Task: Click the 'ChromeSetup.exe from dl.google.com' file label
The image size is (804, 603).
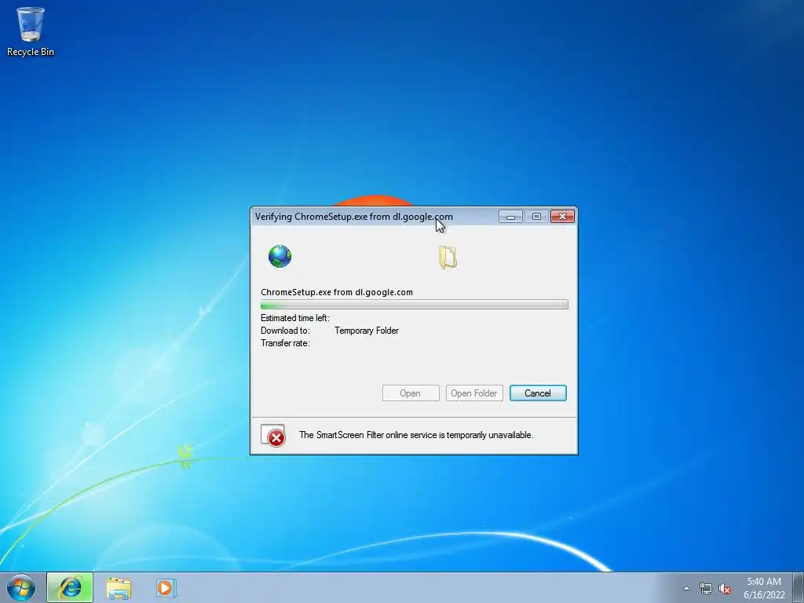Action: point(337,292)
